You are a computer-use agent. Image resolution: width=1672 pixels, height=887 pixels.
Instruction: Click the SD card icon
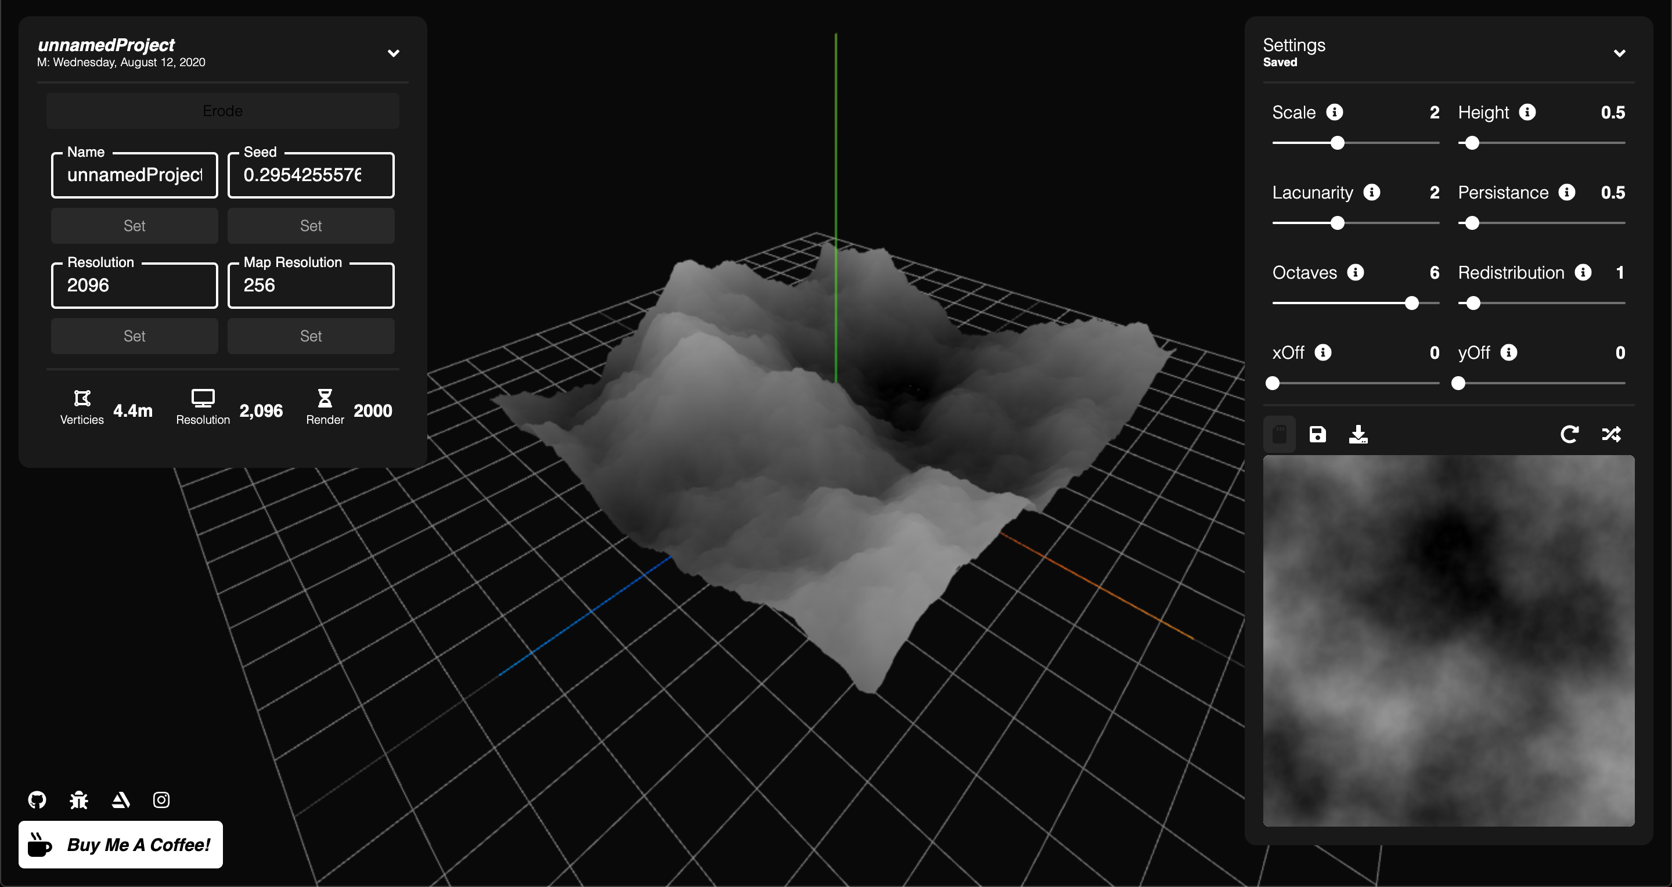click(1280, 434)
